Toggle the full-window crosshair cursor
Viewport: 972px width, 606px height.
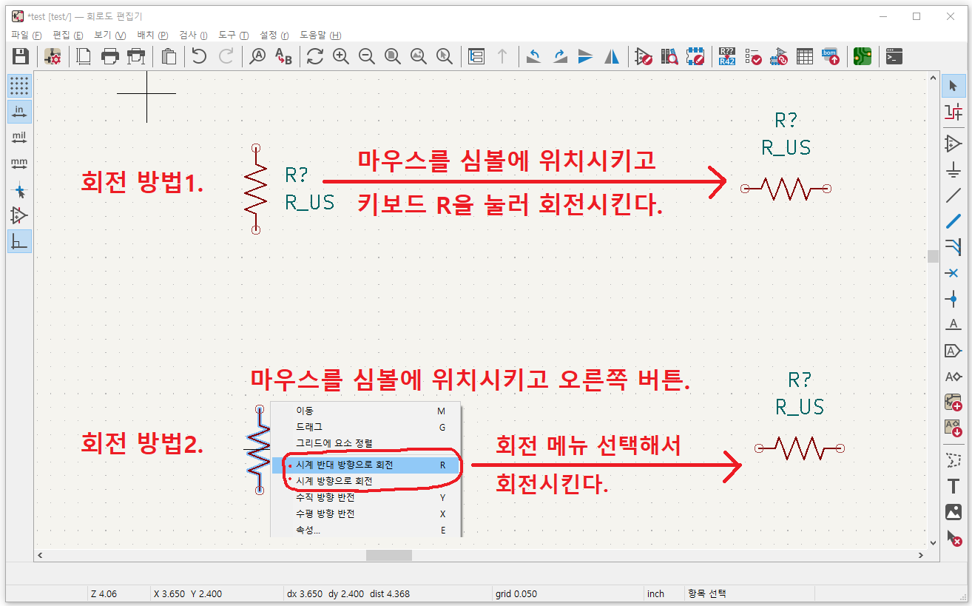click(x=19, y=190)
